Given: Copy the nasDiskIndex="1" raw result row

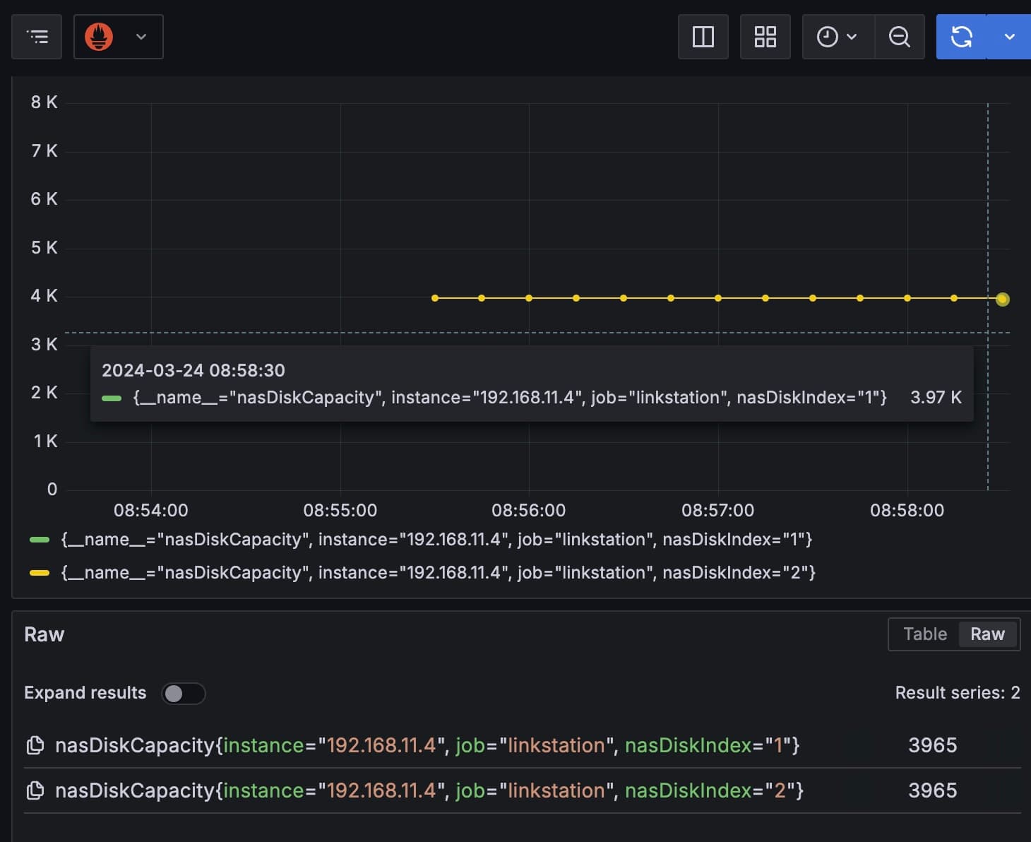Looking at the screenshot, I should [35, 745].
